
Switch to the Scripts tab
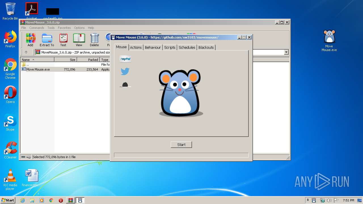coord(170,47)
